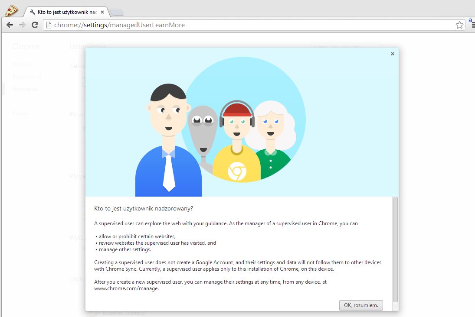This screenshot has height=317, width=475.
Task: Click the pizza profile avatar icon
Action: coord(11,10)
